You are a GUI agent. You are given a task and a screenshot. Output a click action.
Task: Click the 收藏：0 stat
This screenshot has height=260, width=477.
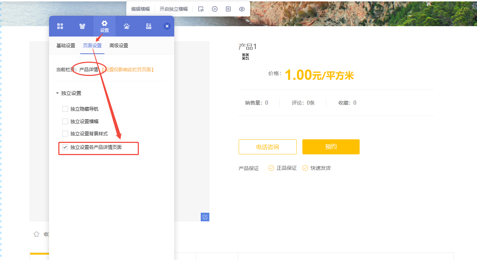point(347,103)
